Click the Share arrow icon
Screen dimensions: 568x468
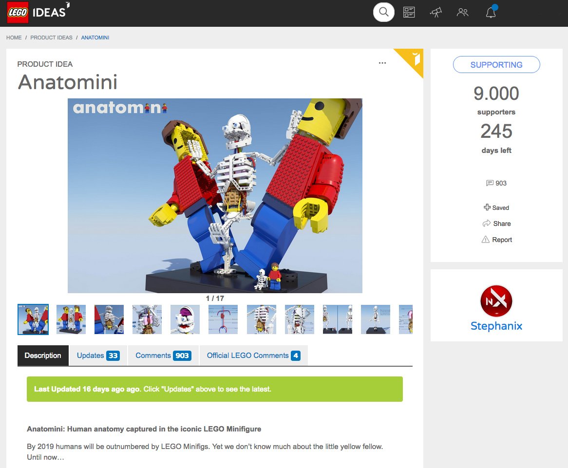(487, 224)
